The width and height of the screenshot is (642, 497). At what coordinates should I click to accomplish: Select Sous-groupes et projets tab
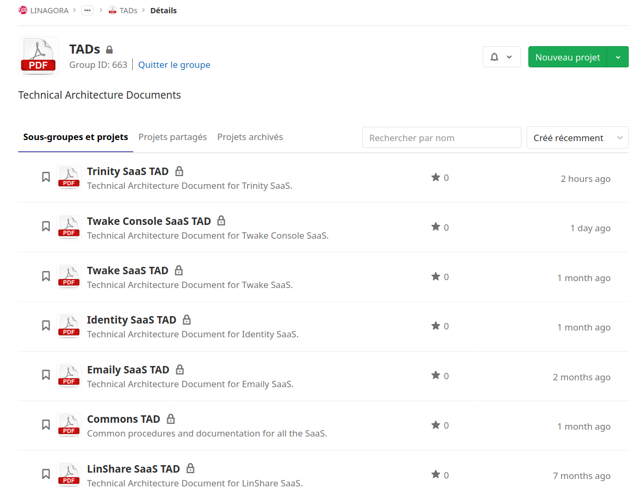[75, 137]
